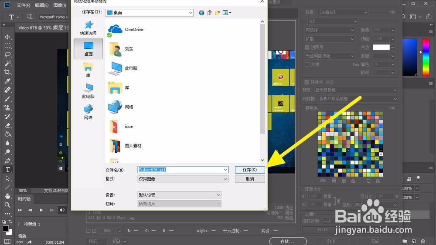Click the 保存(S) button
This screenshot has height=245, width=436.
(x=250, y=170)
